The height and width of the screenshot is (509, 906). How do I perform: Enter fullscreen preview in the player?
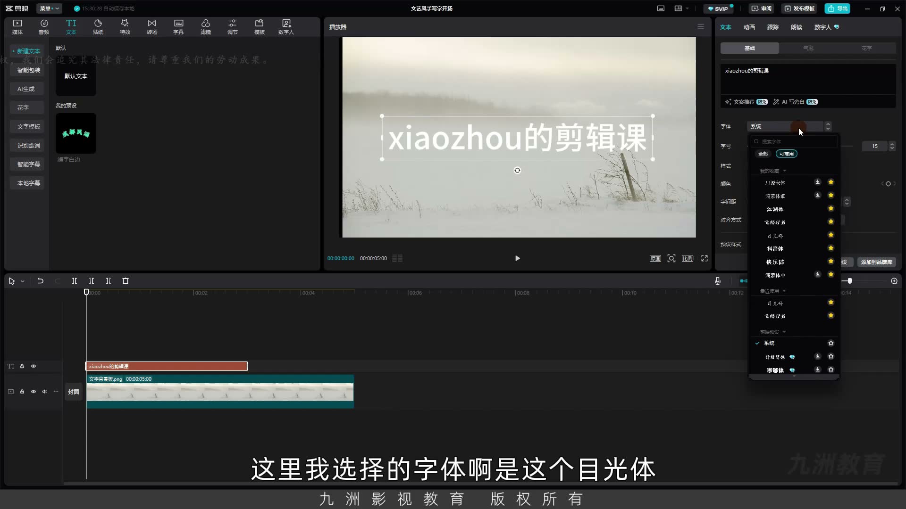click(705, 258)
